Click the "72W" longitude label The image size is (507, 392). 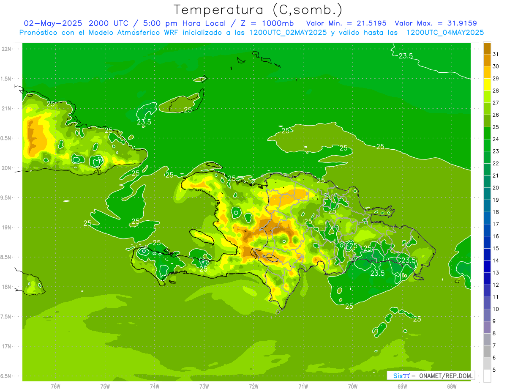[253, 386]
